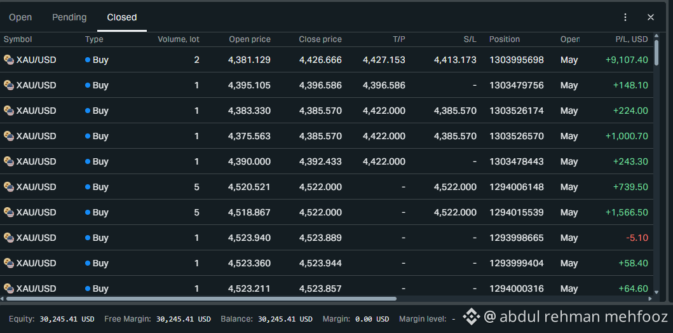Image resolution: width=673 pixels, height=333 pixels.
Task: Click the blue Buy dot in +58.40 row
Action: point(88,263)
